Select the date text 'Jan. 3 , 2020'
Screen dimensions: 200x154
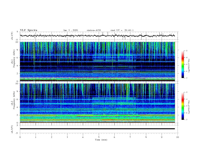(x=70, y=30)
